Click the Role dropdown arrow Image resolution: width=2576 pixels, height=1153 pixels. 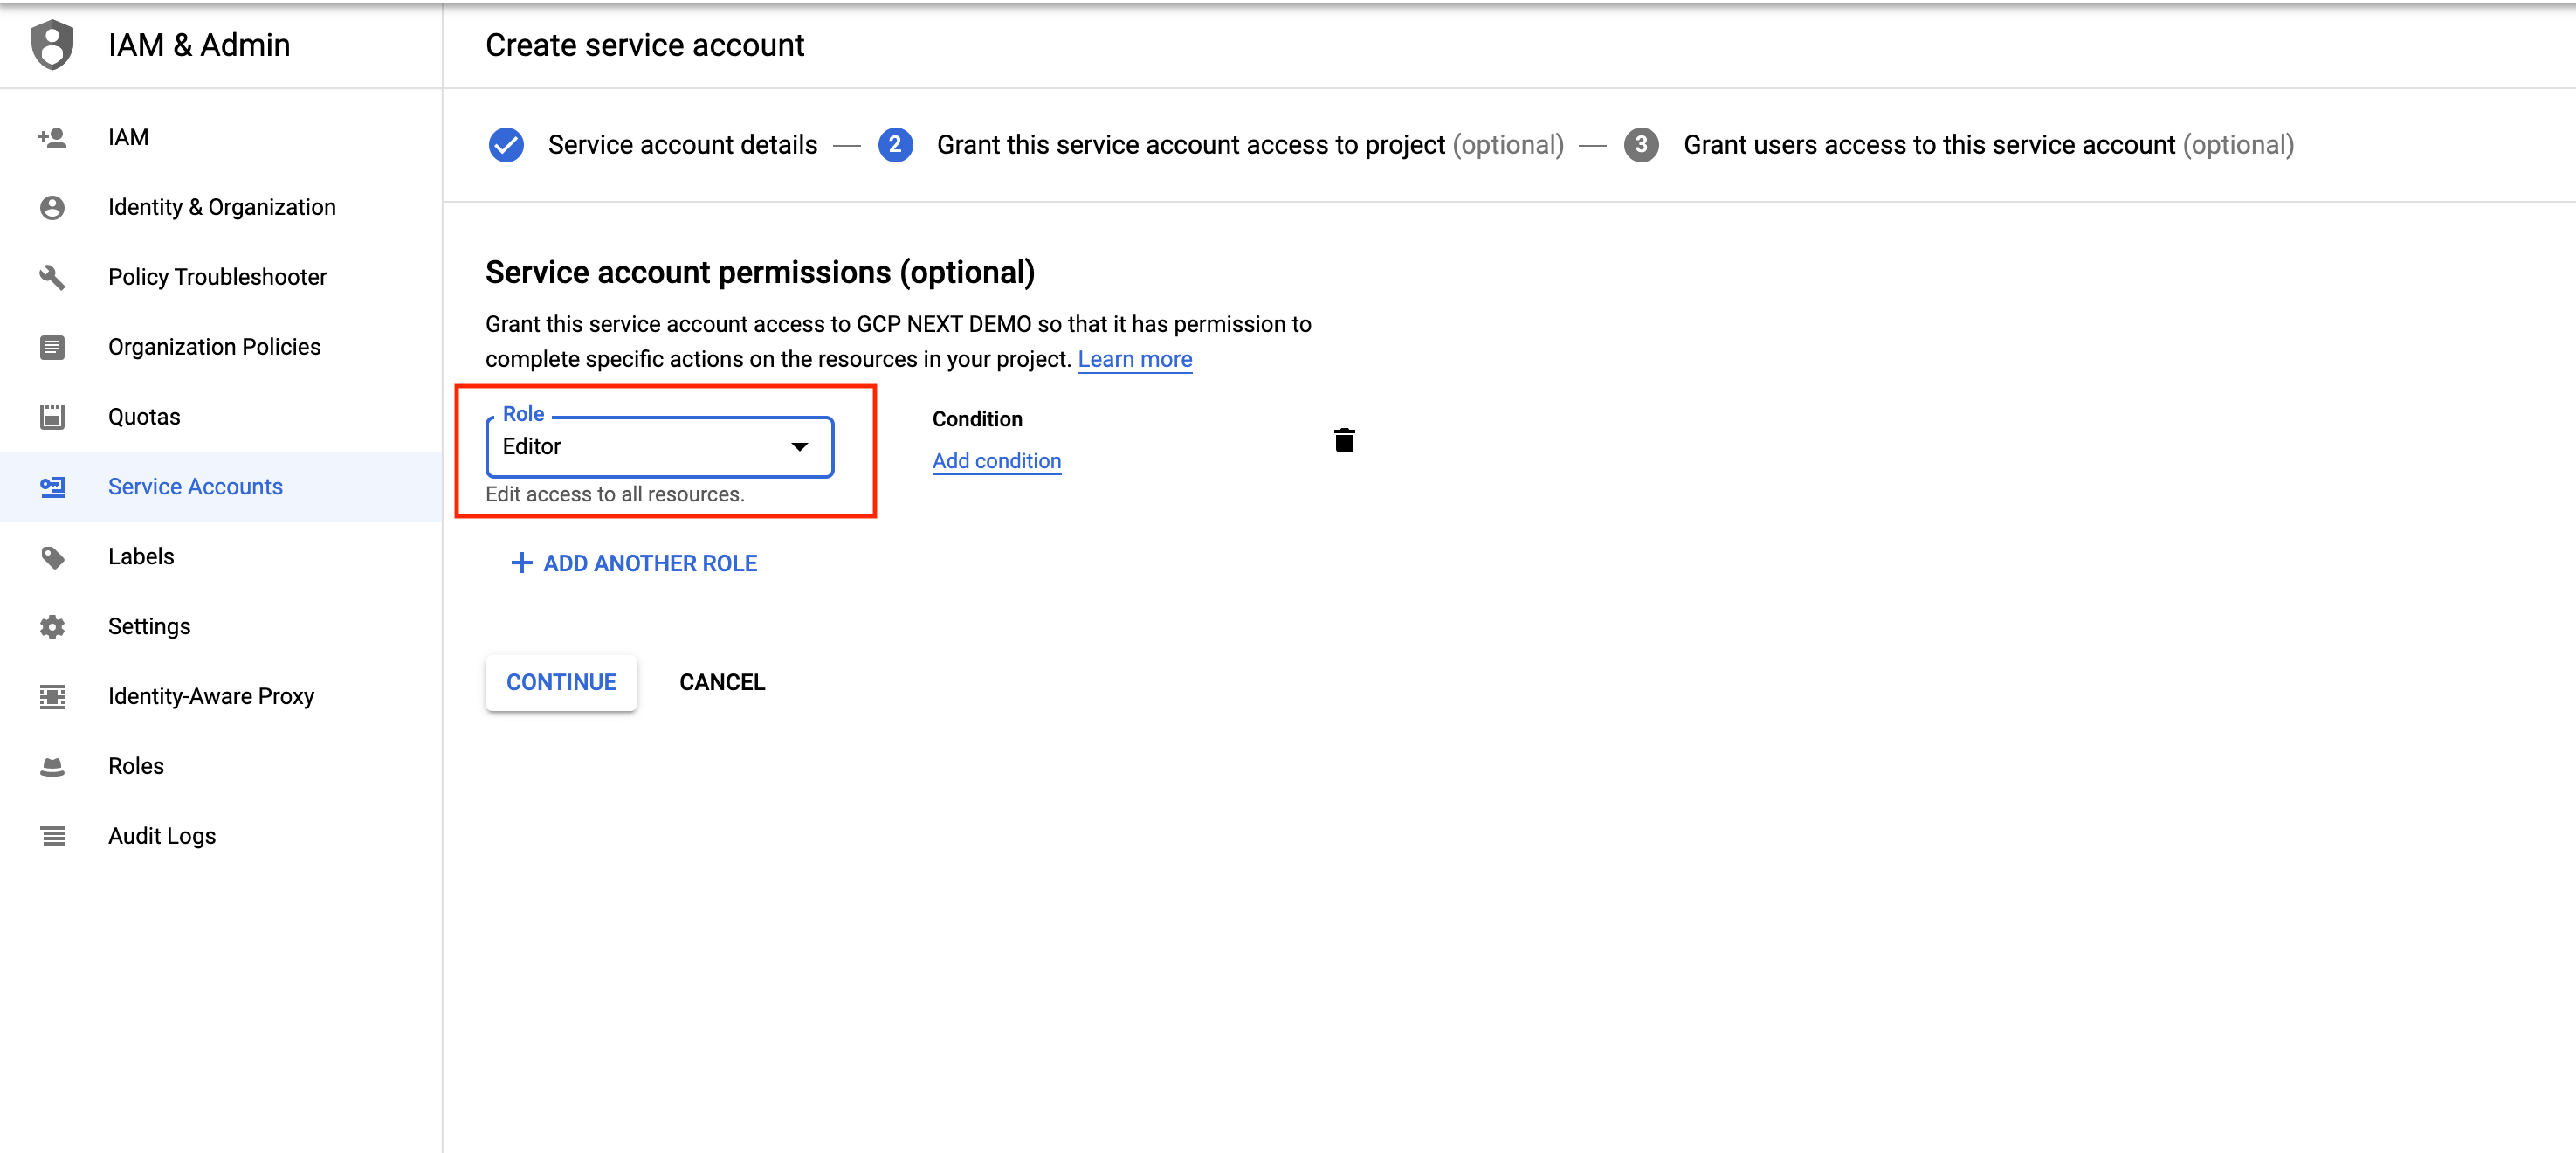[799, 447]
